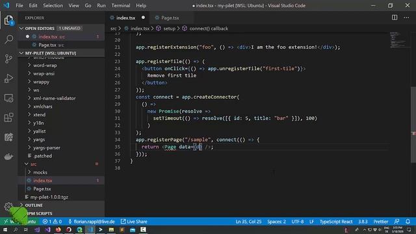Screen dimensions: 416x234
Task: Open the Windows Start menu
Action: click(x=5, y=229)
